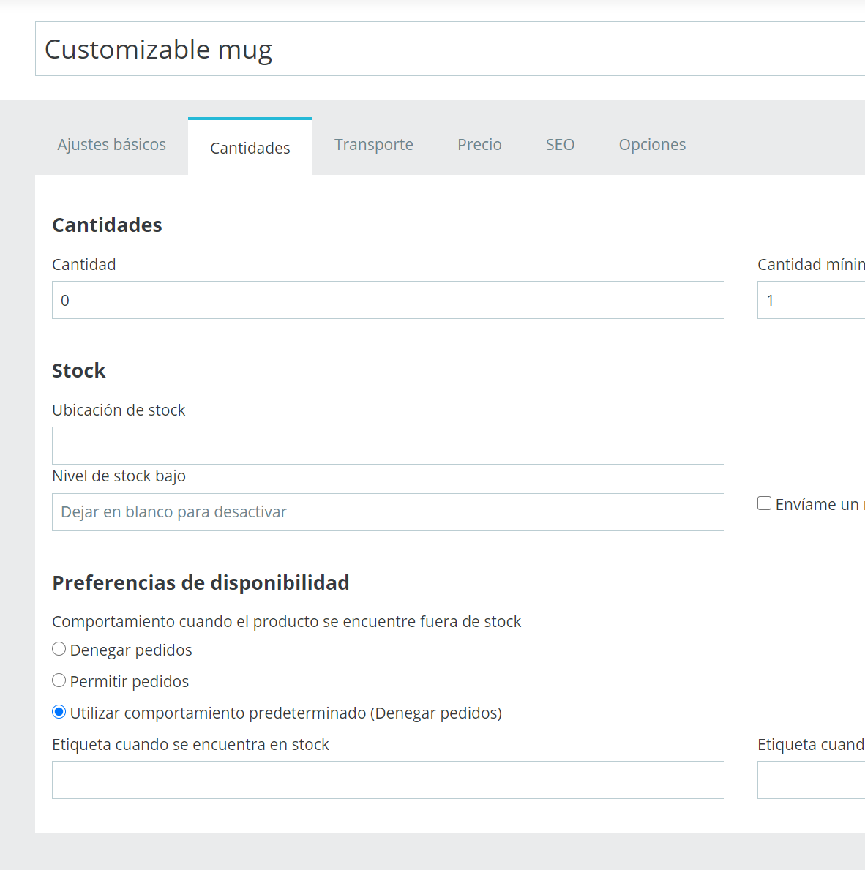Switch to the Transporte tab

(373, 145)
